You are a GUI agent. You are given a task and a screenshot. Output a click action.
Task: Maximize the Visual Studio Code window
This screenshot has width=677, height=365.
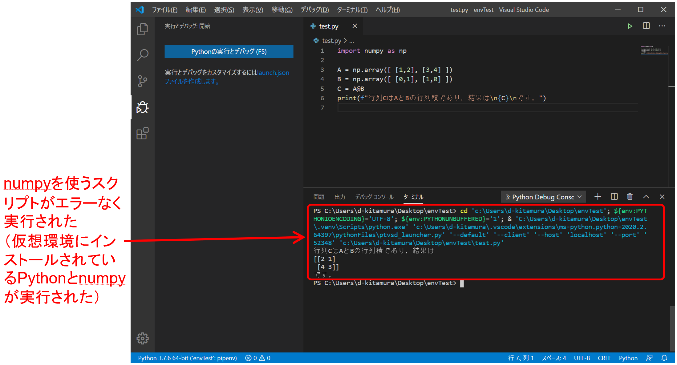coord(641,10)
